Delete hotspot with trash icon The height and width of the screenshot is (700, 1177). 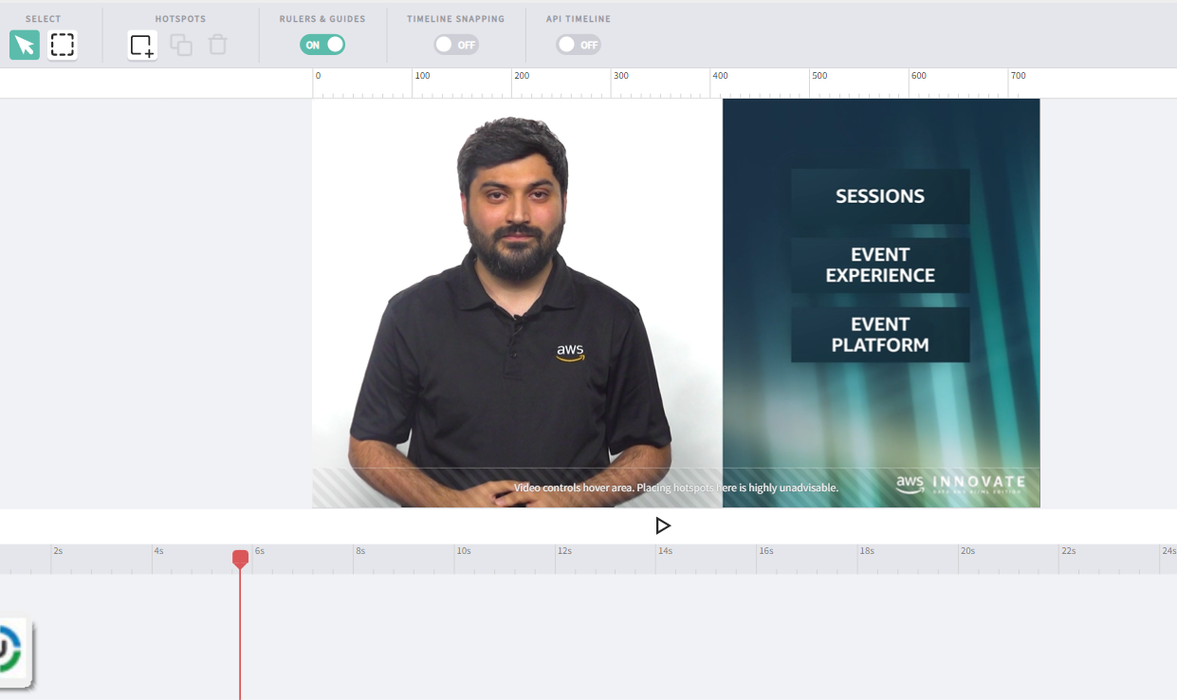click(218, 45)
